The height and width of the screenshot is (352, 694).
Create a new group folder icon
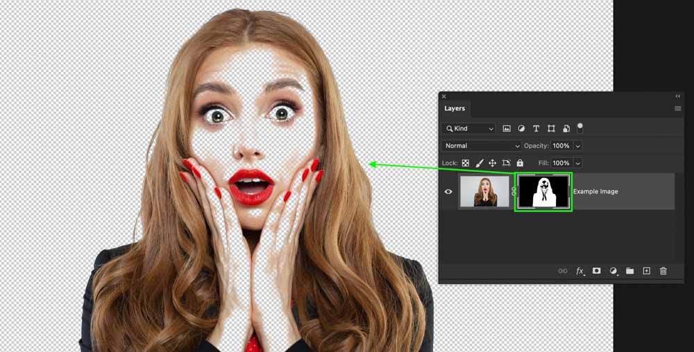coord(630,271)
